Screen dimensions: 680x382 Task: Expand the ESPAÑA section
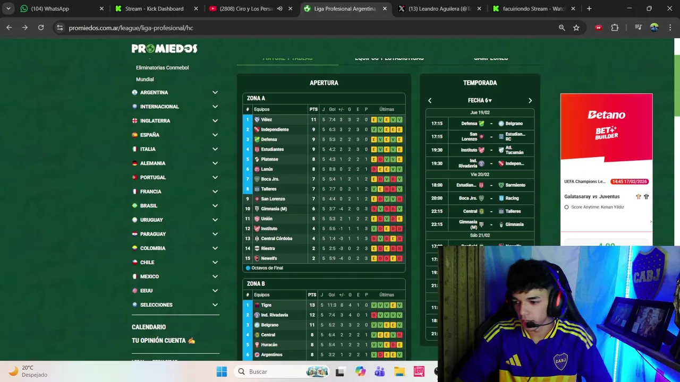[x=175, y=135]
